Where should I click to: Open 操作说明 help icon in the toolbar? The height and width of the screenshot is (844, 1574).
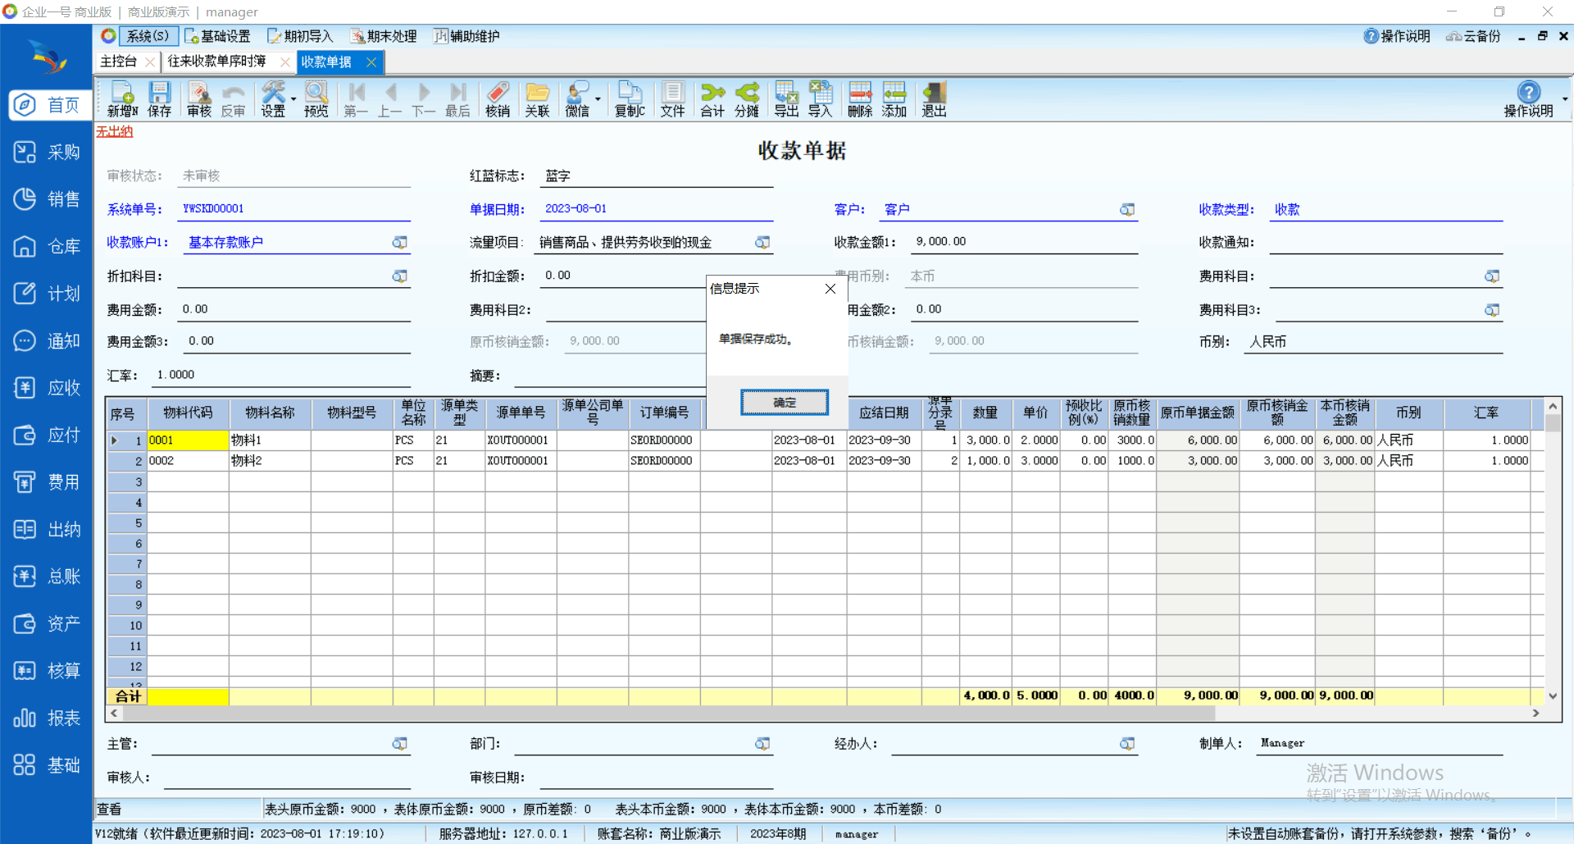(x=1528, y=99)
